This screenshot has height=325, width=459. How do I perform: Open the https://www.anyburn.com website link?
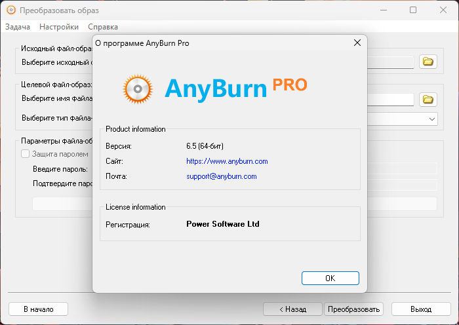[227, 161]
